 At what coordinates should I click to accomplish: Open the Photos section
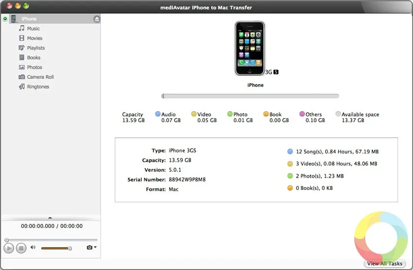[x=34, y=67]
